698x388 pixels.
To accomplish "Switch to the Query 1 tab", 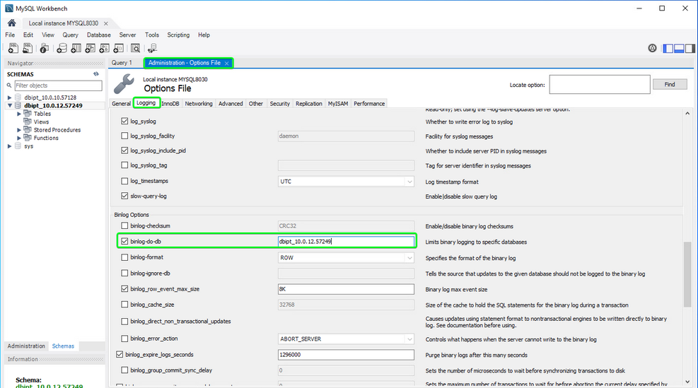I will click(x=122, y=63).
